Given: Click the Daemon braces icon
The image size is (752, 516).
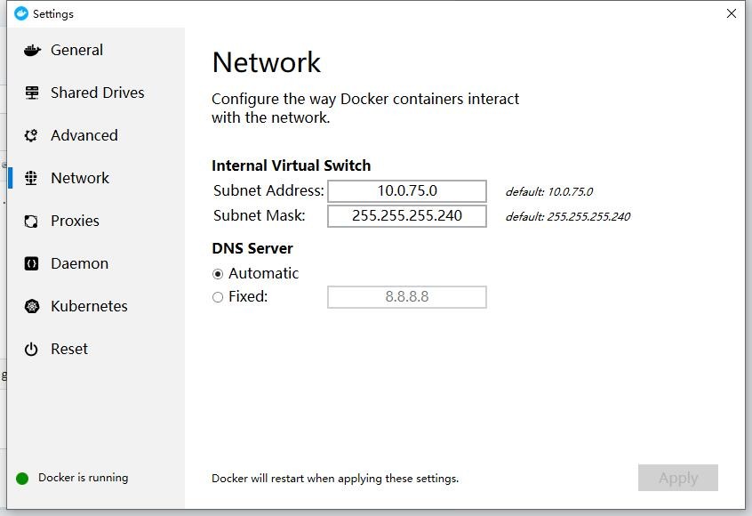Looking at the screenshot, I should coord(31,263).
